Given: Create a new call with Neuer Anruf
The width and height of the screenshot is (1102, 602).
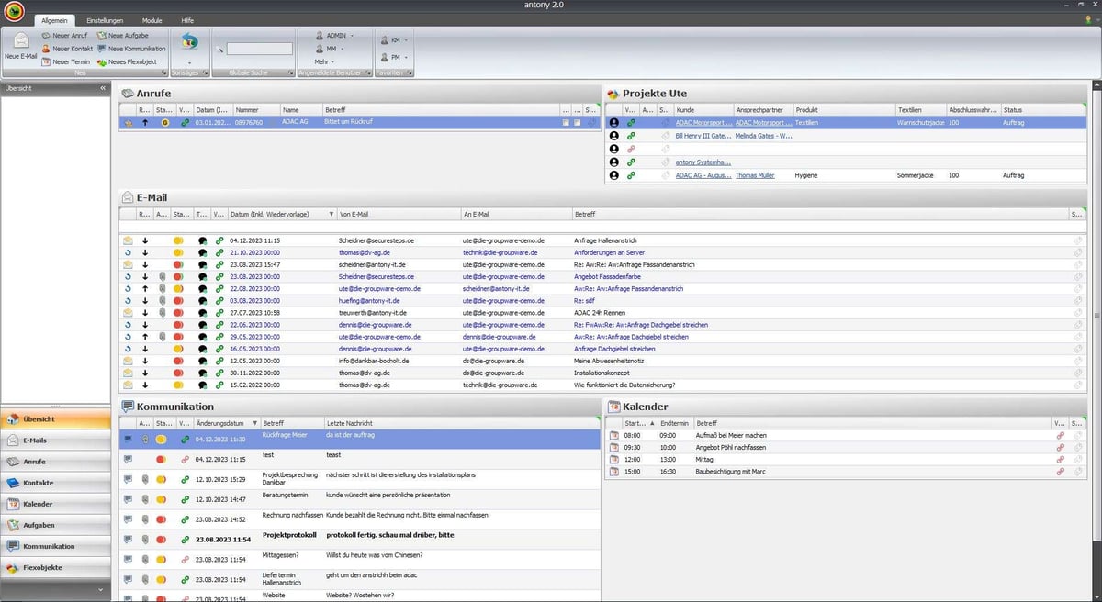Looking at the screenshot, I should 64,36.
